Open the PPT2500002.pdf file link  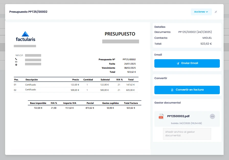179,116
